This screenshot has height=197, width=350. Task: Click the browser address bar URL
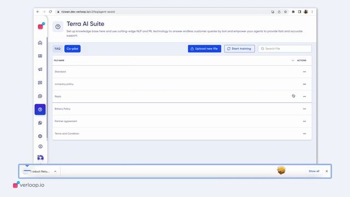[x=88, y=12]
